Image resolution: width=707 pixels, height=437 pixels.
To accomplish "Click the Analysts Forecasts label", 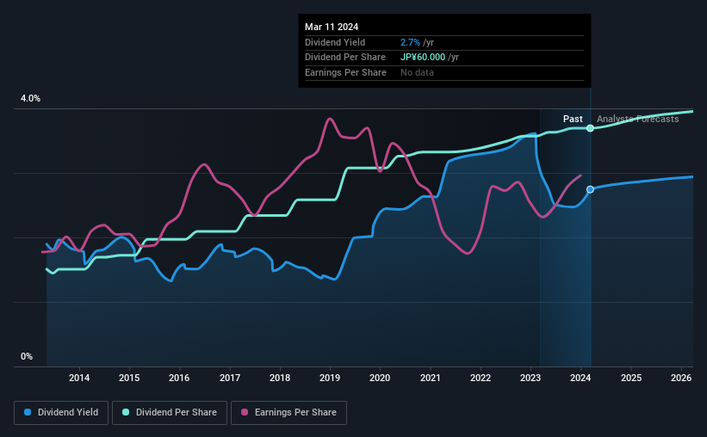I will [637, 119].
